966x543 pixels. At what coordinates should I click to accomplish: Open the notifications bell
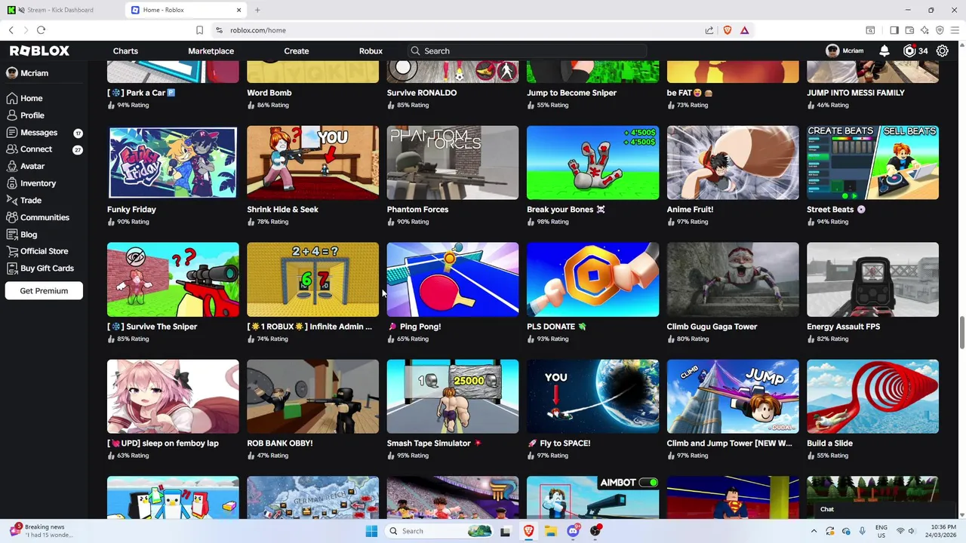[x=884, y=51]
